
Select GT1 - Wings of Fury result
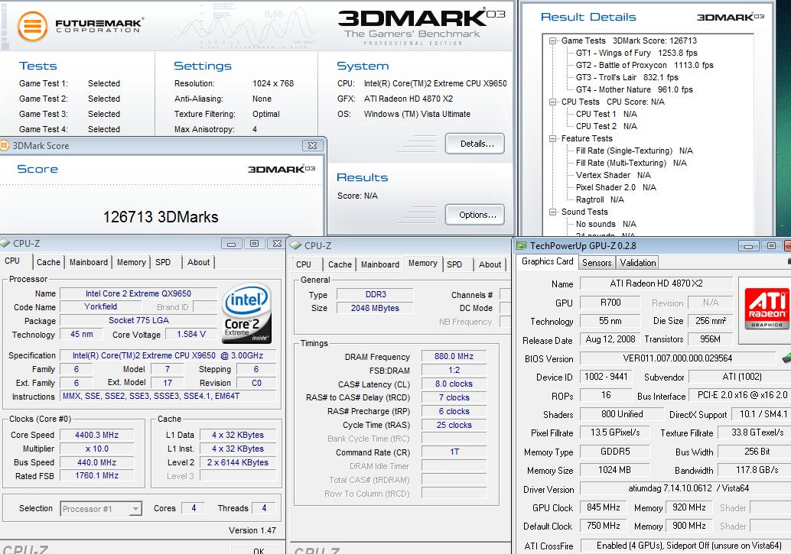[636, 53]
